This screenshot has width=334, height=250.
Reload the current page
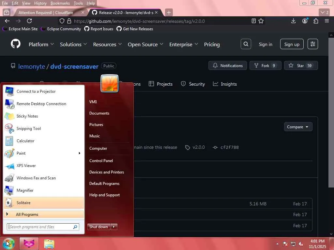tap(29, 21)
